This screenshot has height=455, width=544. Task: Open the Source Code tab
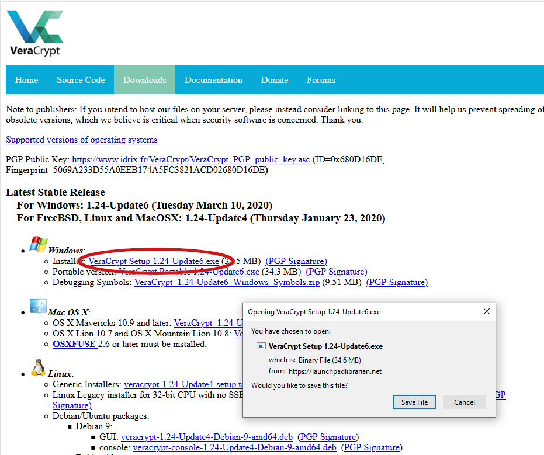(x=81, y=80)
